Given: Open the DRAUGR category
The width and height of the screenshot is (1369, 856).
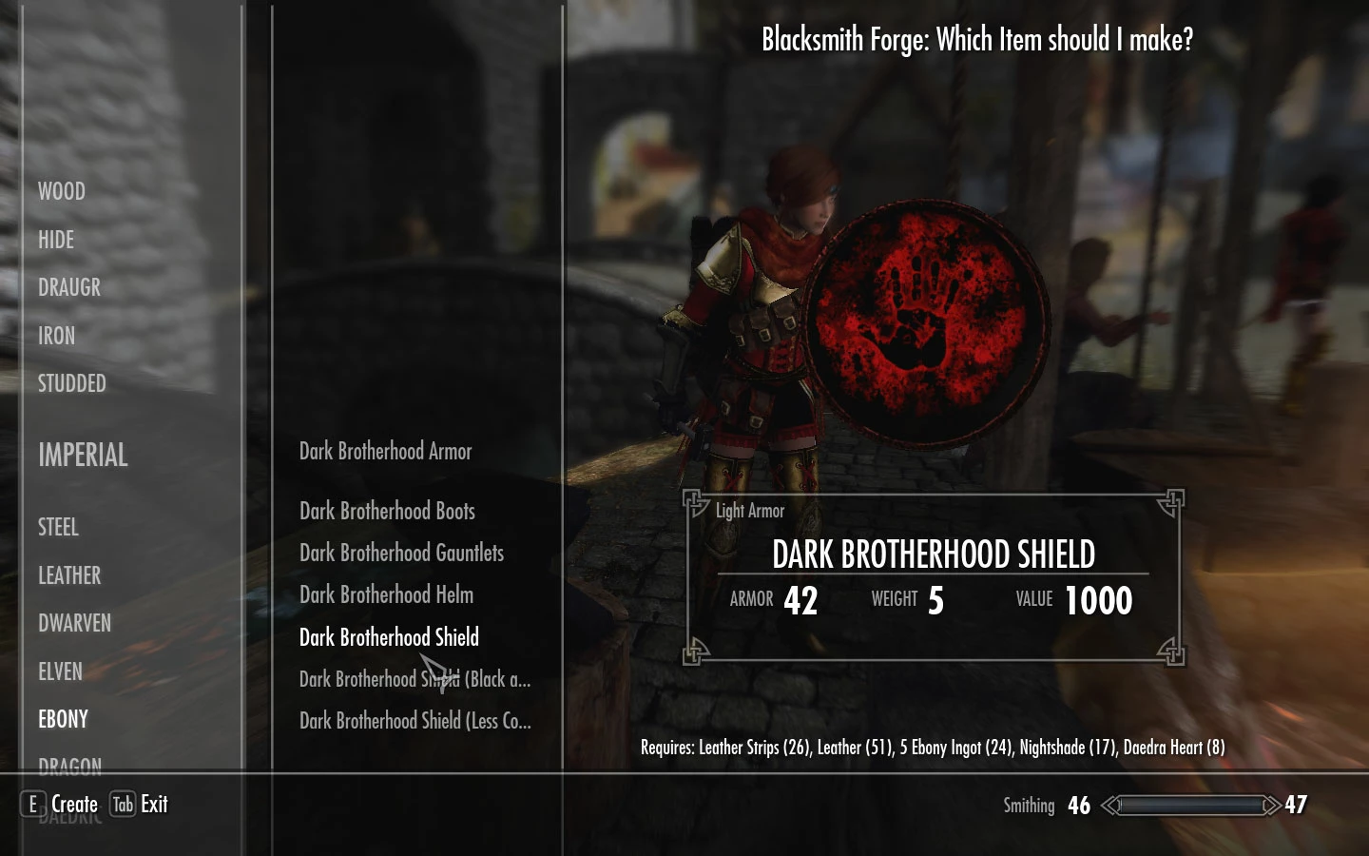Looking at the screenshot, I should pos(69,287).
